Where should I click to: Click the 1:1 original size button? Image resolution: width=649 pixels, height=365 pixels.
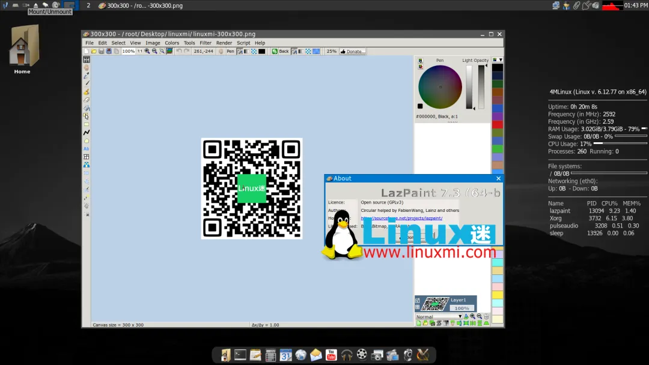coord(140,51)
